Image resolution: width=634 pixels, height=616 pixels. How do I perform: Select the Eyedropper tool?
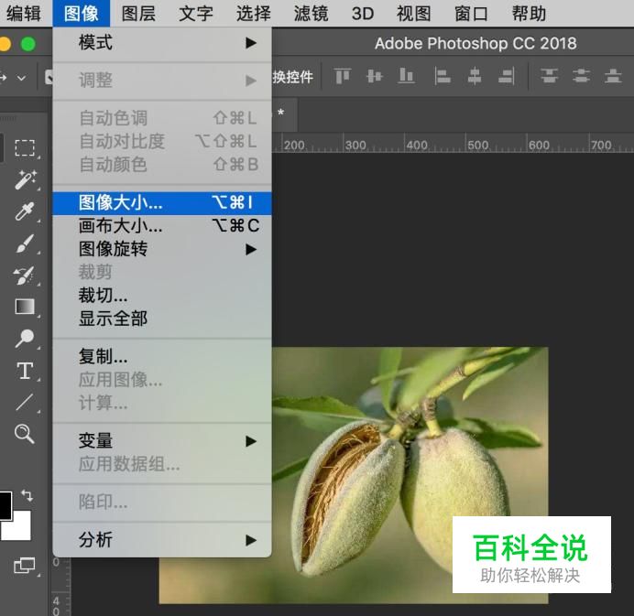(24, 211)
